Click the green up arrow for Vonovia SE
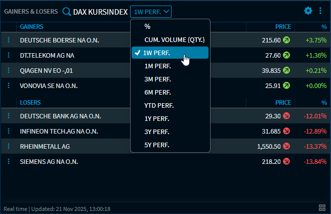The image size is (331, 214). click(x=286, y=85)
